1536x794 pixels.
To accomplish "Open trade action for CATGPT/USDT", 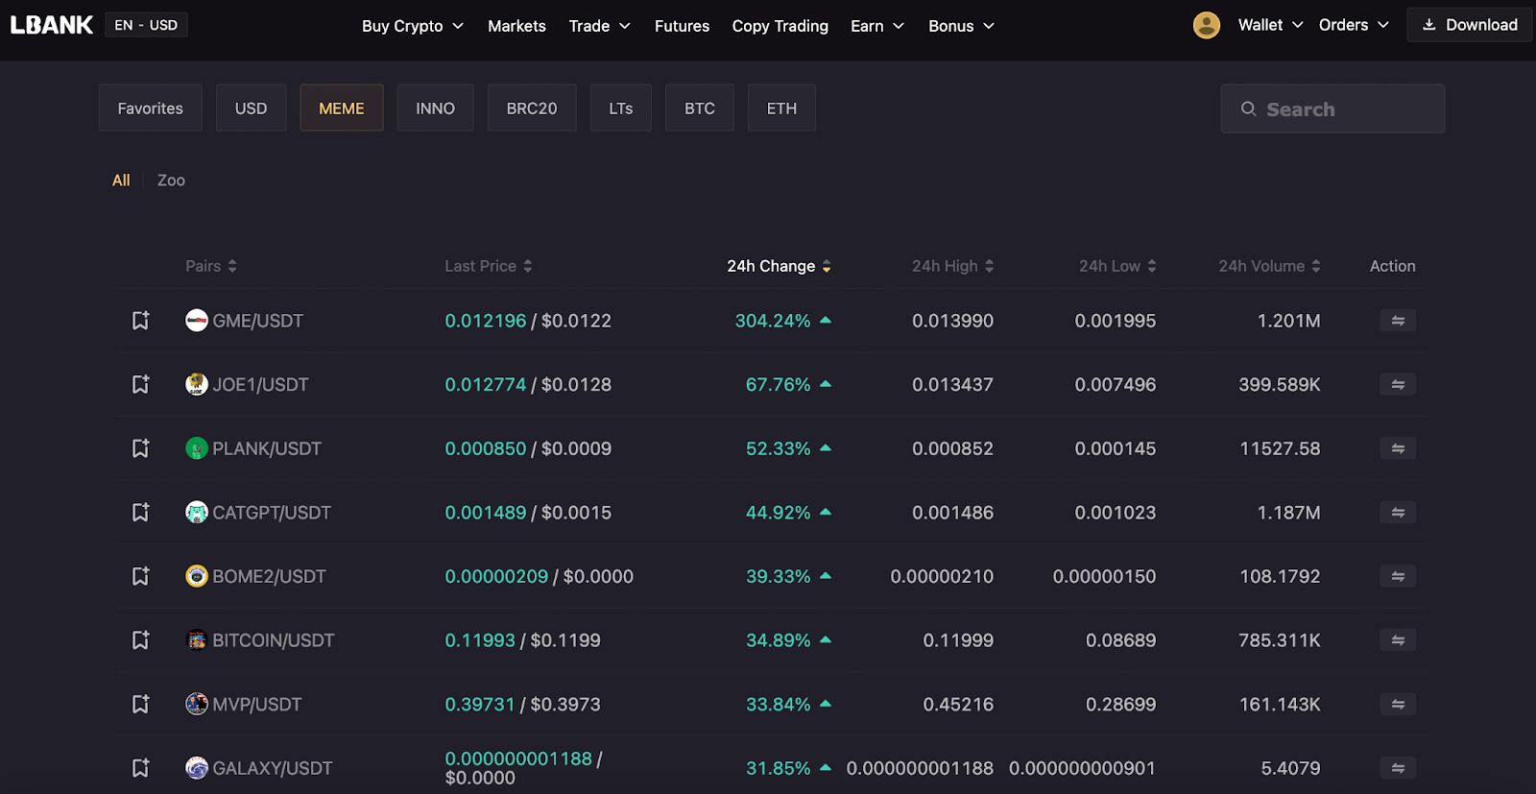I will tap(1398, 513).
